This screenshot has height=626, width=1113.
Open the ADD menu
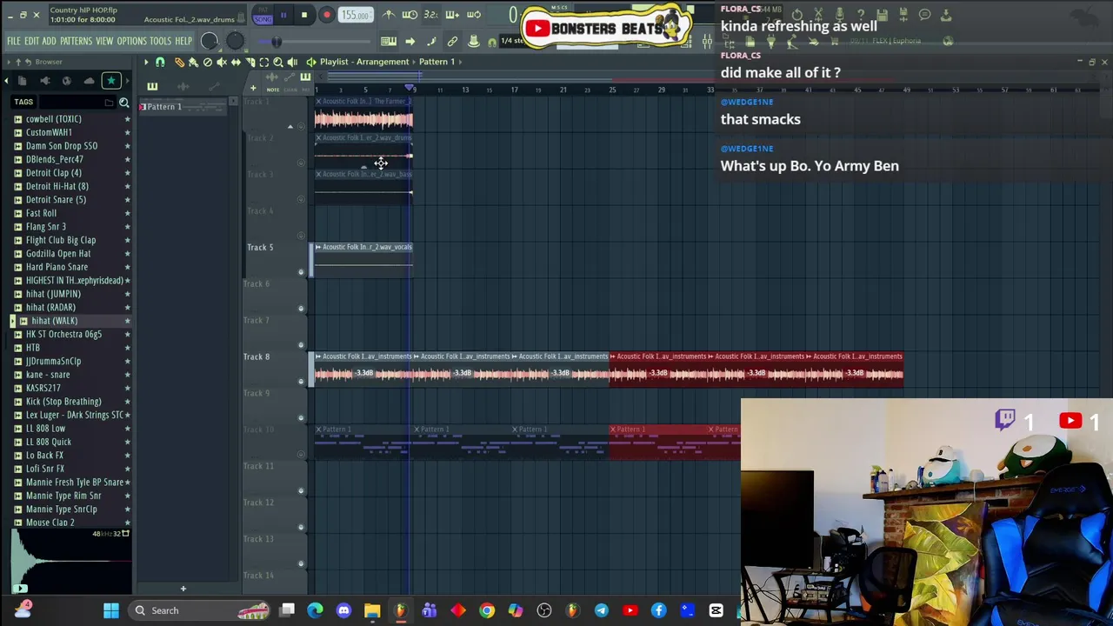49,41
